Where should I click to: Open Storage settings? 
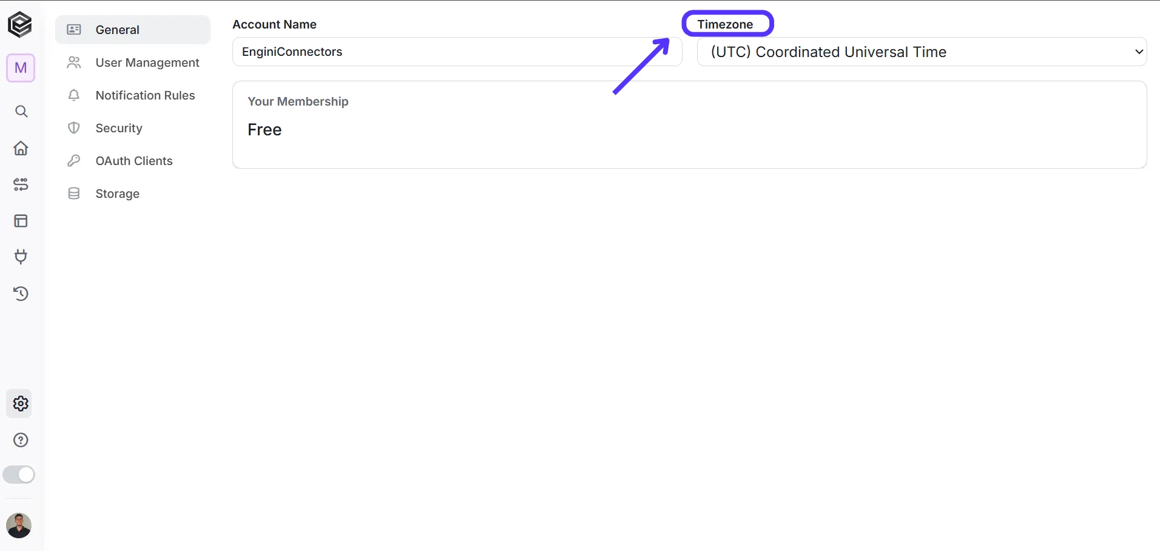coord(133,194)
